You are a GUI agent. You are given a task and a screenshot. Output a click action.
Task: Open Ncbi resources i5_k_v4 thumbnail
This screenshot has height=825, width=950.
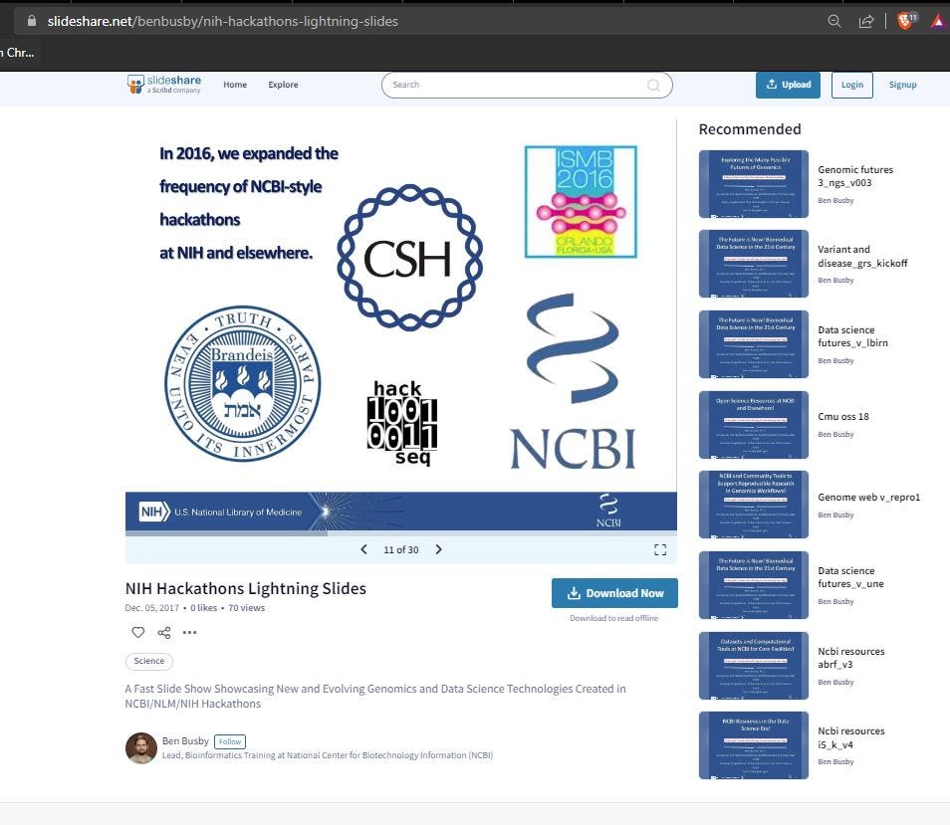(754, 745)
